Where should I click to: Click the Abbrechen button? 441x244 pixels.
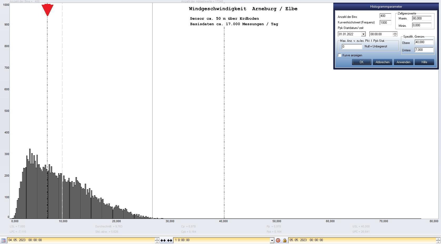pos(382,62)
